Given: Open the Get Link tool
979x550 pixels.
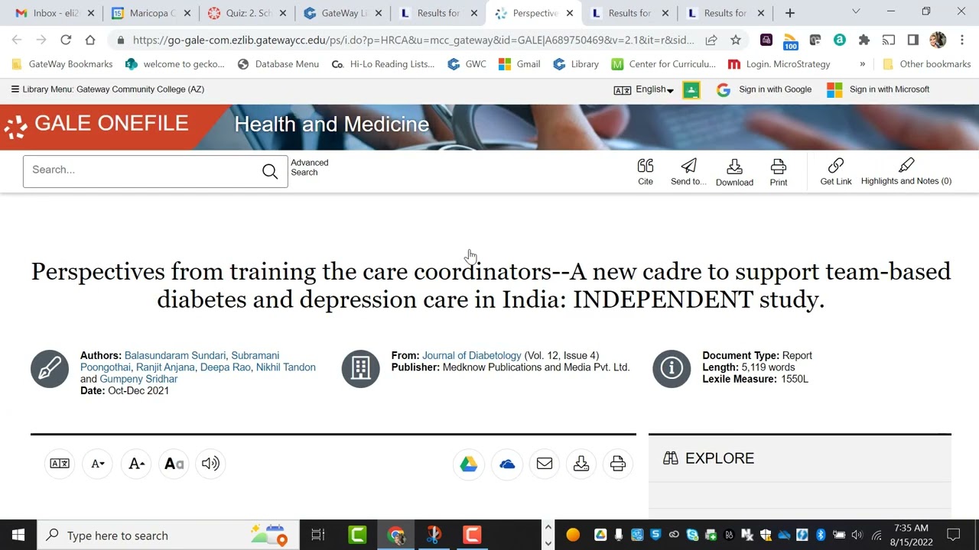Looking at the screenshot, I should click(836, 172).
